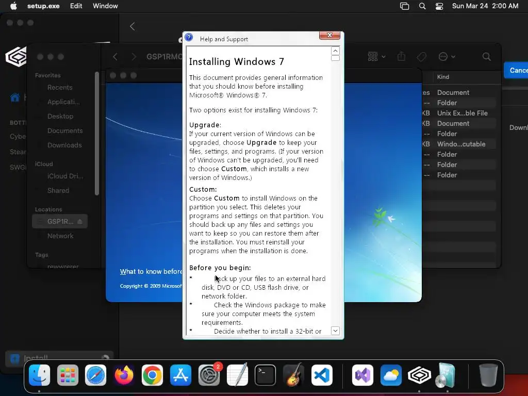Viewport: 528px width, 396px height.
Task: Open GarageBand guitar icon in Dock
Action: (x=293, y=375)
